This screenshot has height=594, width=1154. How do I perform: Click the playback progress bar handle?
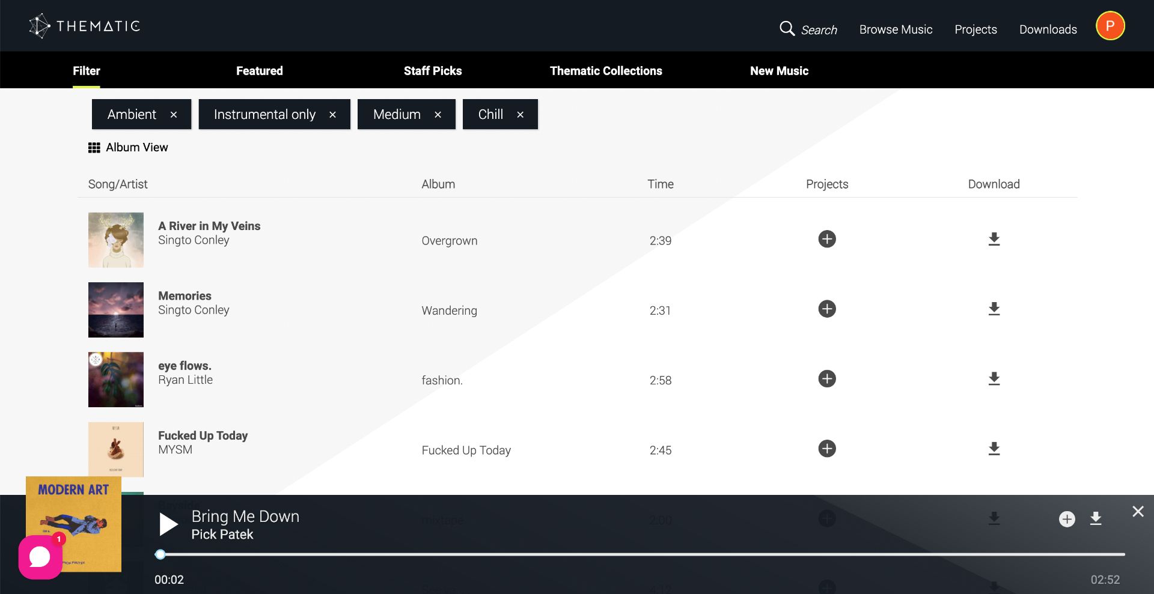pyautogui.click(x=160, y=554)
